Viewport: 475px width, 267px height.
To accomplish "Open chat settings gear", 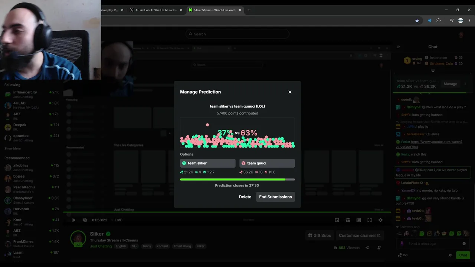I will point(450,255).
